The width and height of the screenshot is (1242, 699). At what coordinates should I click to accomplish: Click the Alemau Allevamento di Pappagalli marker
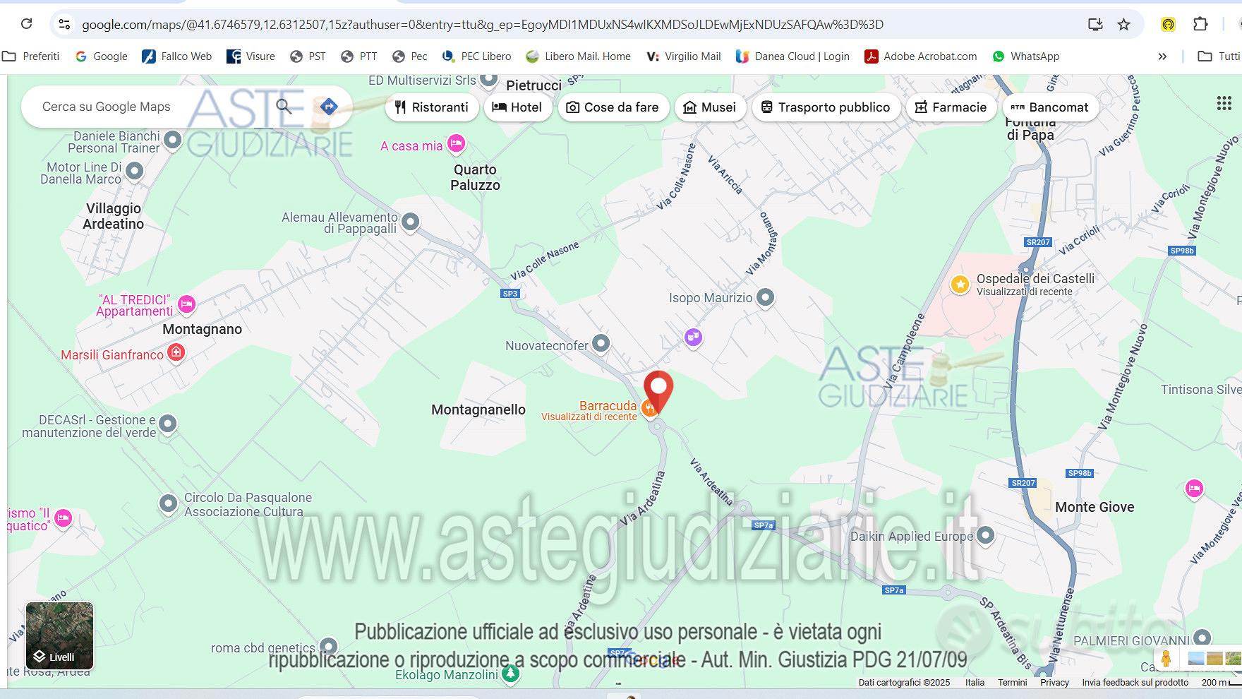point(410,222)
